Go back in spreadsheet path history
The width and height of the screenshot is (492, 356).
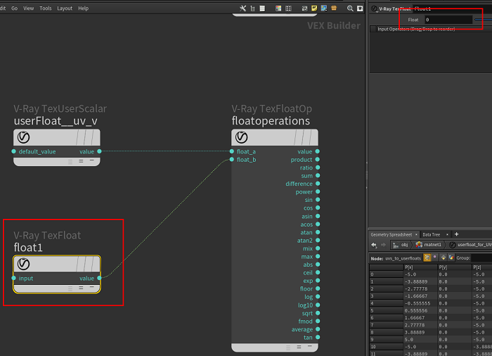(374, 245)
